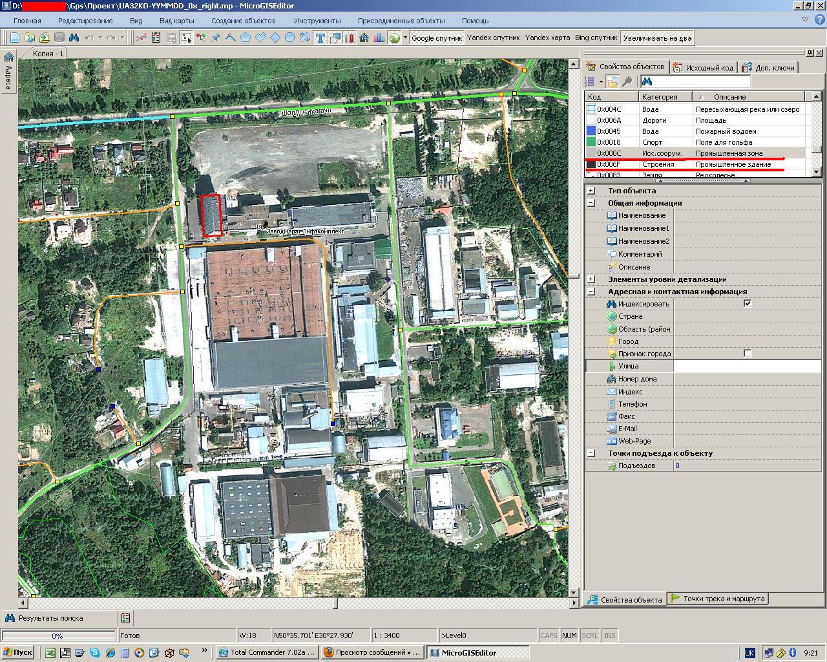This screenshot has width=827, height=662.
Task: Click the house building icon in toolbar
Action: 364,37
